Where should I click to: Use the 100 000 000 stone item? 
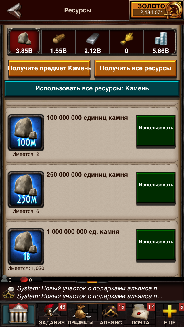156,131
